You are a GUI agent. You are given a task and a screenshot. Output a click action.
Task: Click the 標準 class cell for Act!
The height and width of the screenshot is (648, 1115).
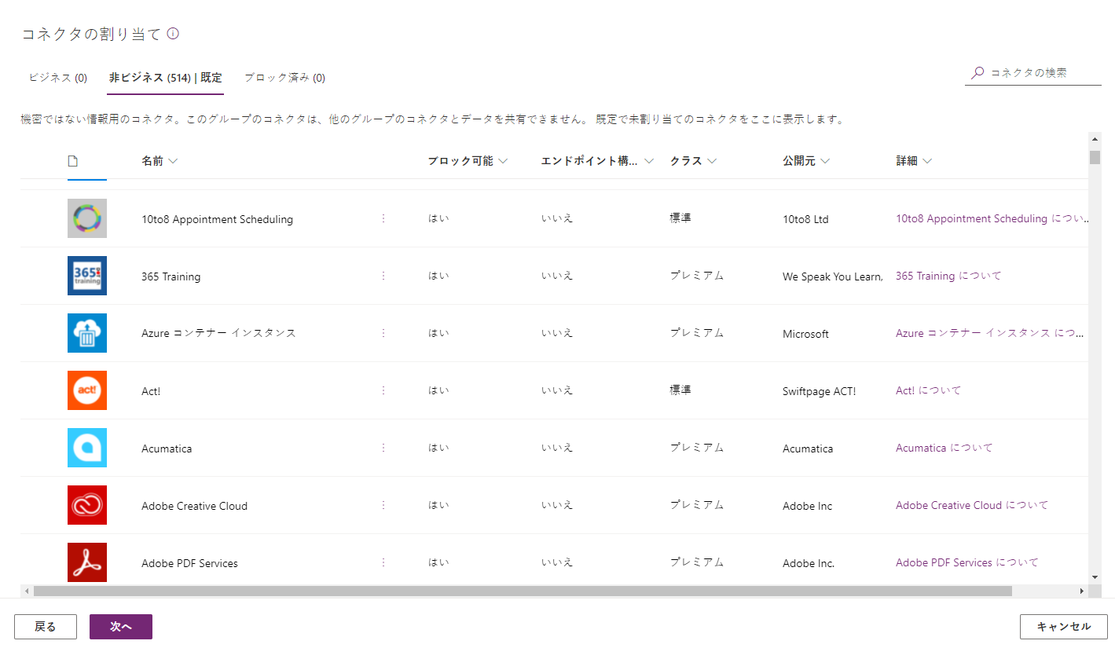pos(680,390)
